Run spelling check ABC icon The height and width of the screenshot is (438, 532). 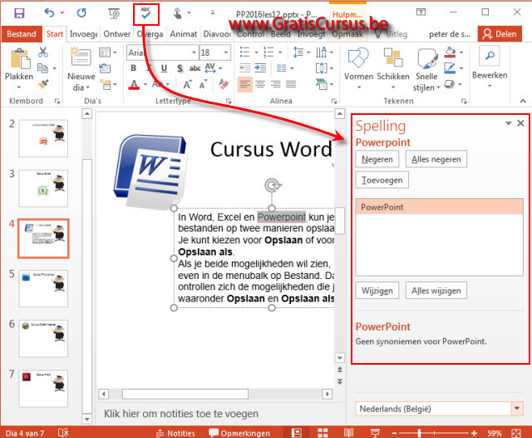146,14
